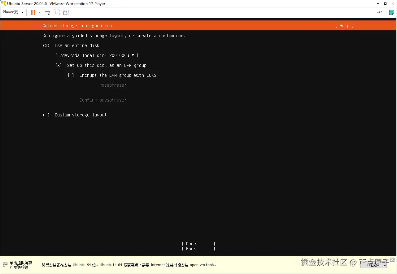Image resolution: width=397 pixels, height=274 pixels.
Task: Click the Unity mode toolbar icon
Action: click(x=66, y=12)
